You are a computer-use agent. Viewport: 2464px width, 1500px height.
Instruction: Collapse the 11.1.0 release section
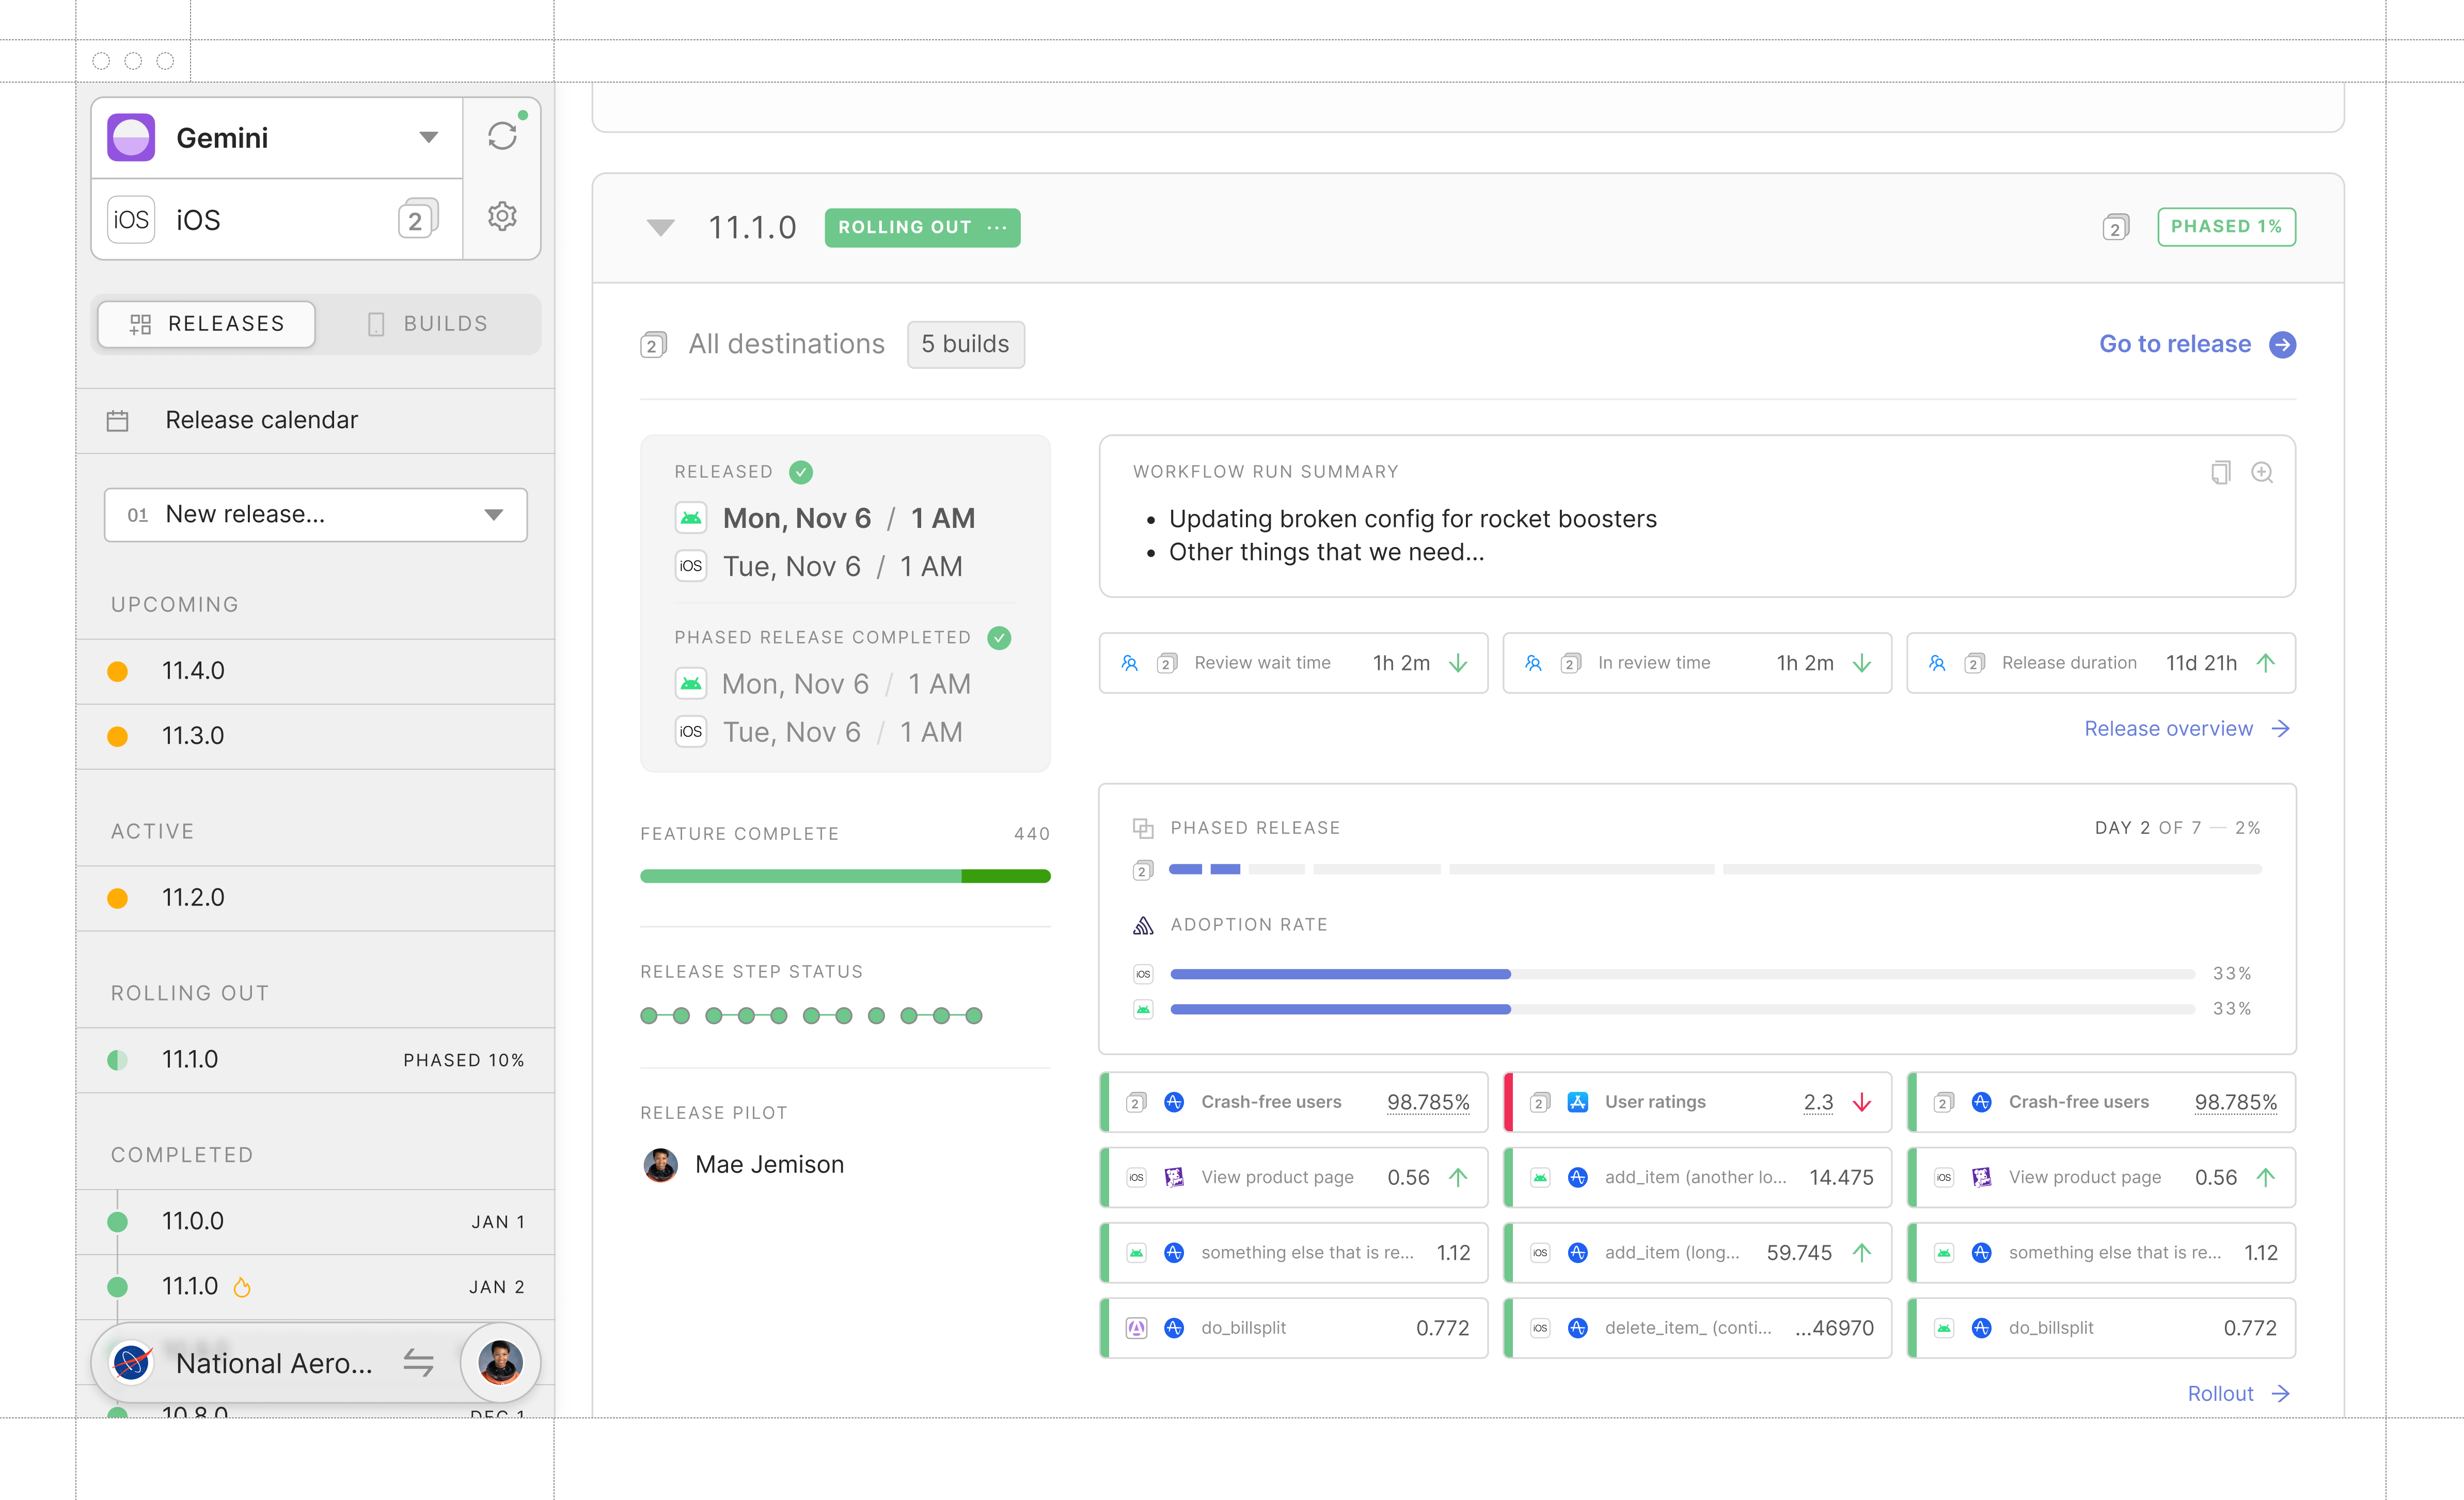[660, 227]
